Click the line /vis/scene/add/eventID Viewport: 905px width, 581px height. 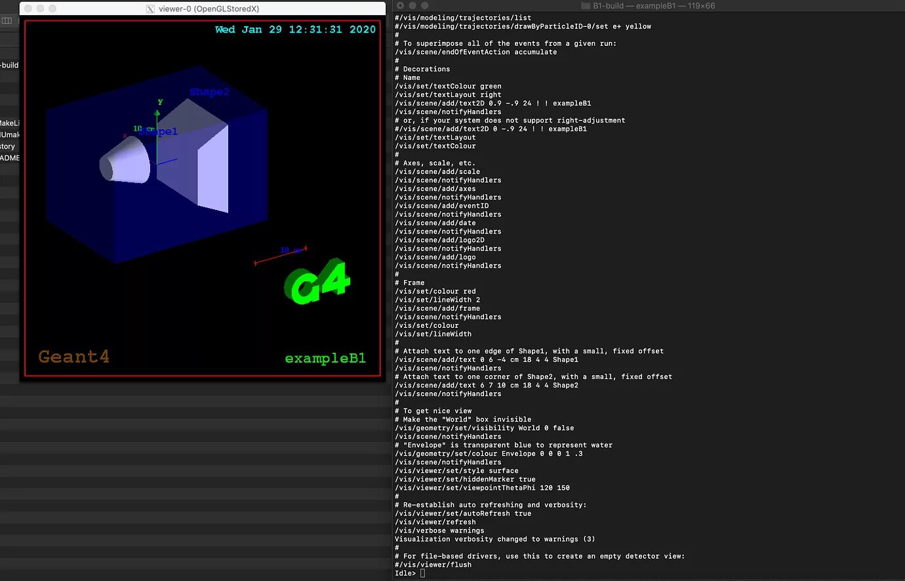[x=441, y=205]
